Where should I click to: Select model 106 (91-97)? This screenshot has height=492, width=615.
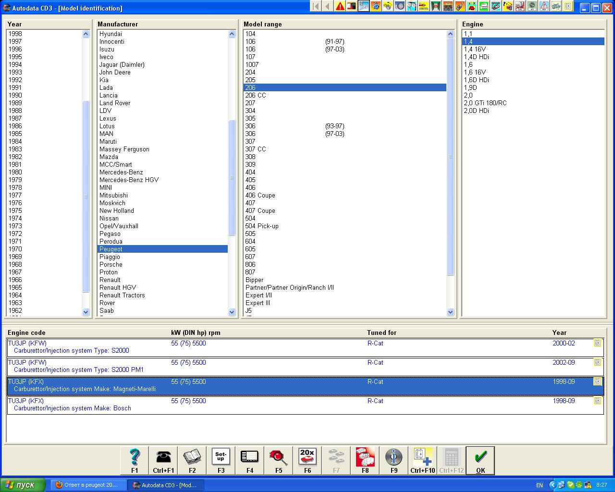(345, 41)
